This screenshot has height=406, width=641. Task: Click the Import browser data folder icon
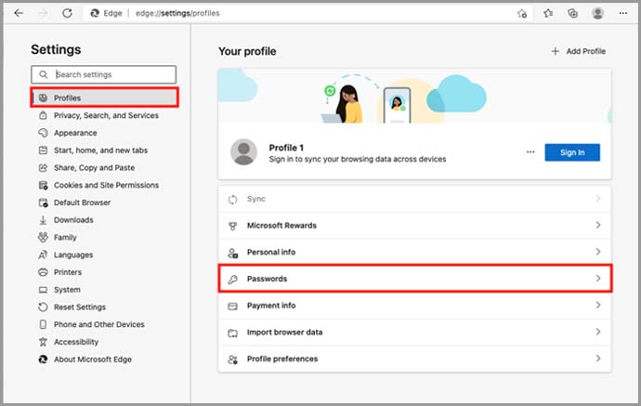(x=232, y=334)
